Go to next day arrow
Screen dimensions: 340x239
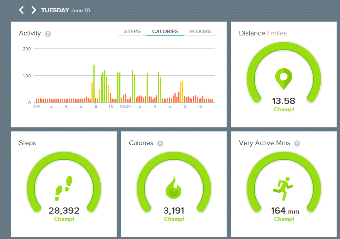pos(34,10)
